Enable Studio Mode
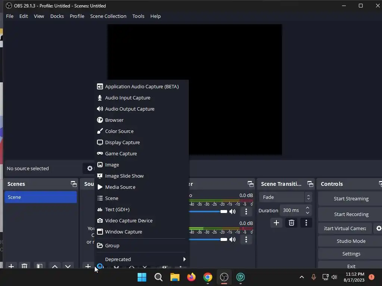The height and width of the screenshot is (286, 382). pos(351,241)
